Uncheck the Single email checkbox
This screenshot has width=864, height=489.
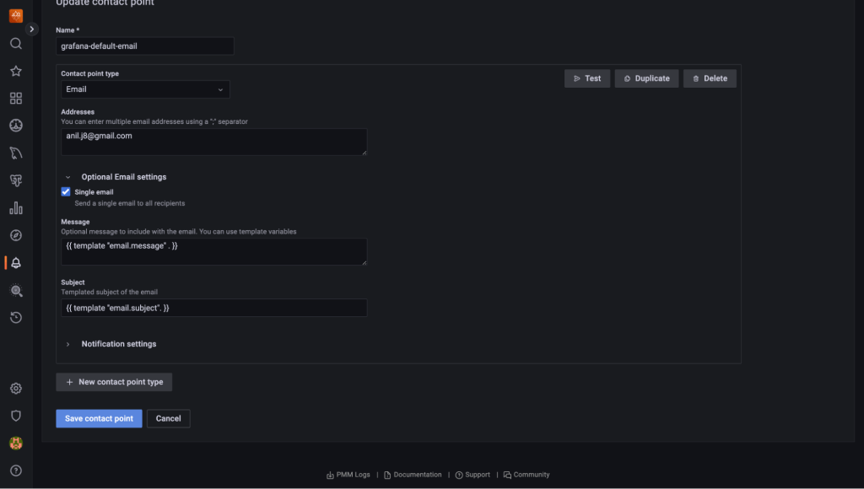pyautogui.click(x=66, y=192)
